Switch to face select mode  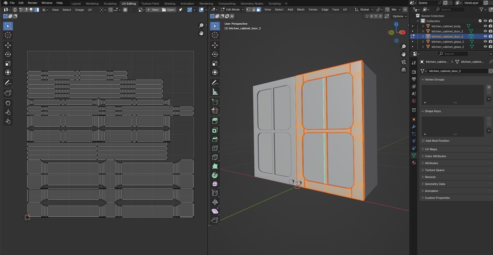tap(258, 10)
